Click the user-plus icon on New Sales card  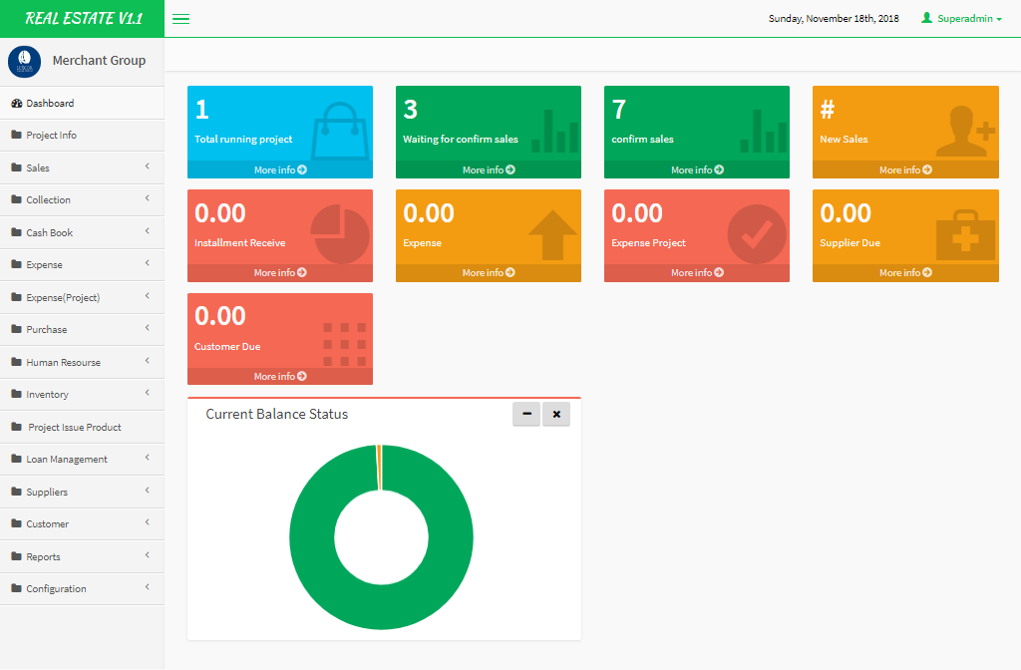tap(965, 132)
